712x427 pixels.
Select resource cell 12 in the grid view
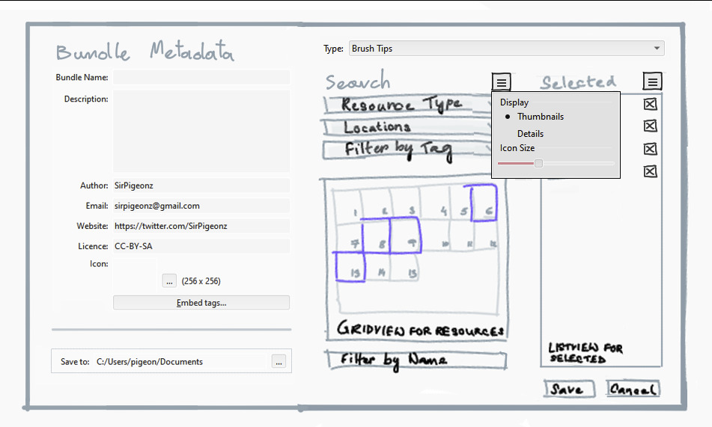[487, 236]
